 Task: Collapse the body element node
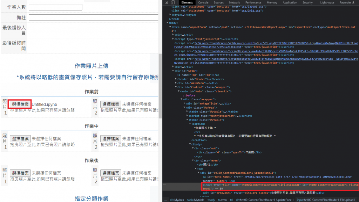pyautogui.click(x=167, y=23)
